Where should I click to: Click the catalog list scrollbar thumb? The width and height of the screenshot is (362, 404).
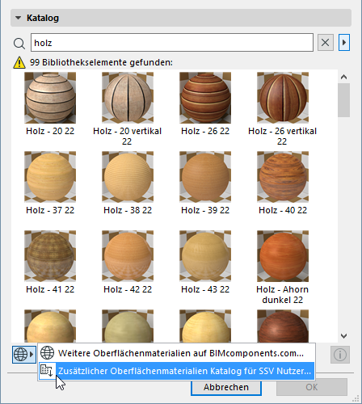click(x=343, y=100)
